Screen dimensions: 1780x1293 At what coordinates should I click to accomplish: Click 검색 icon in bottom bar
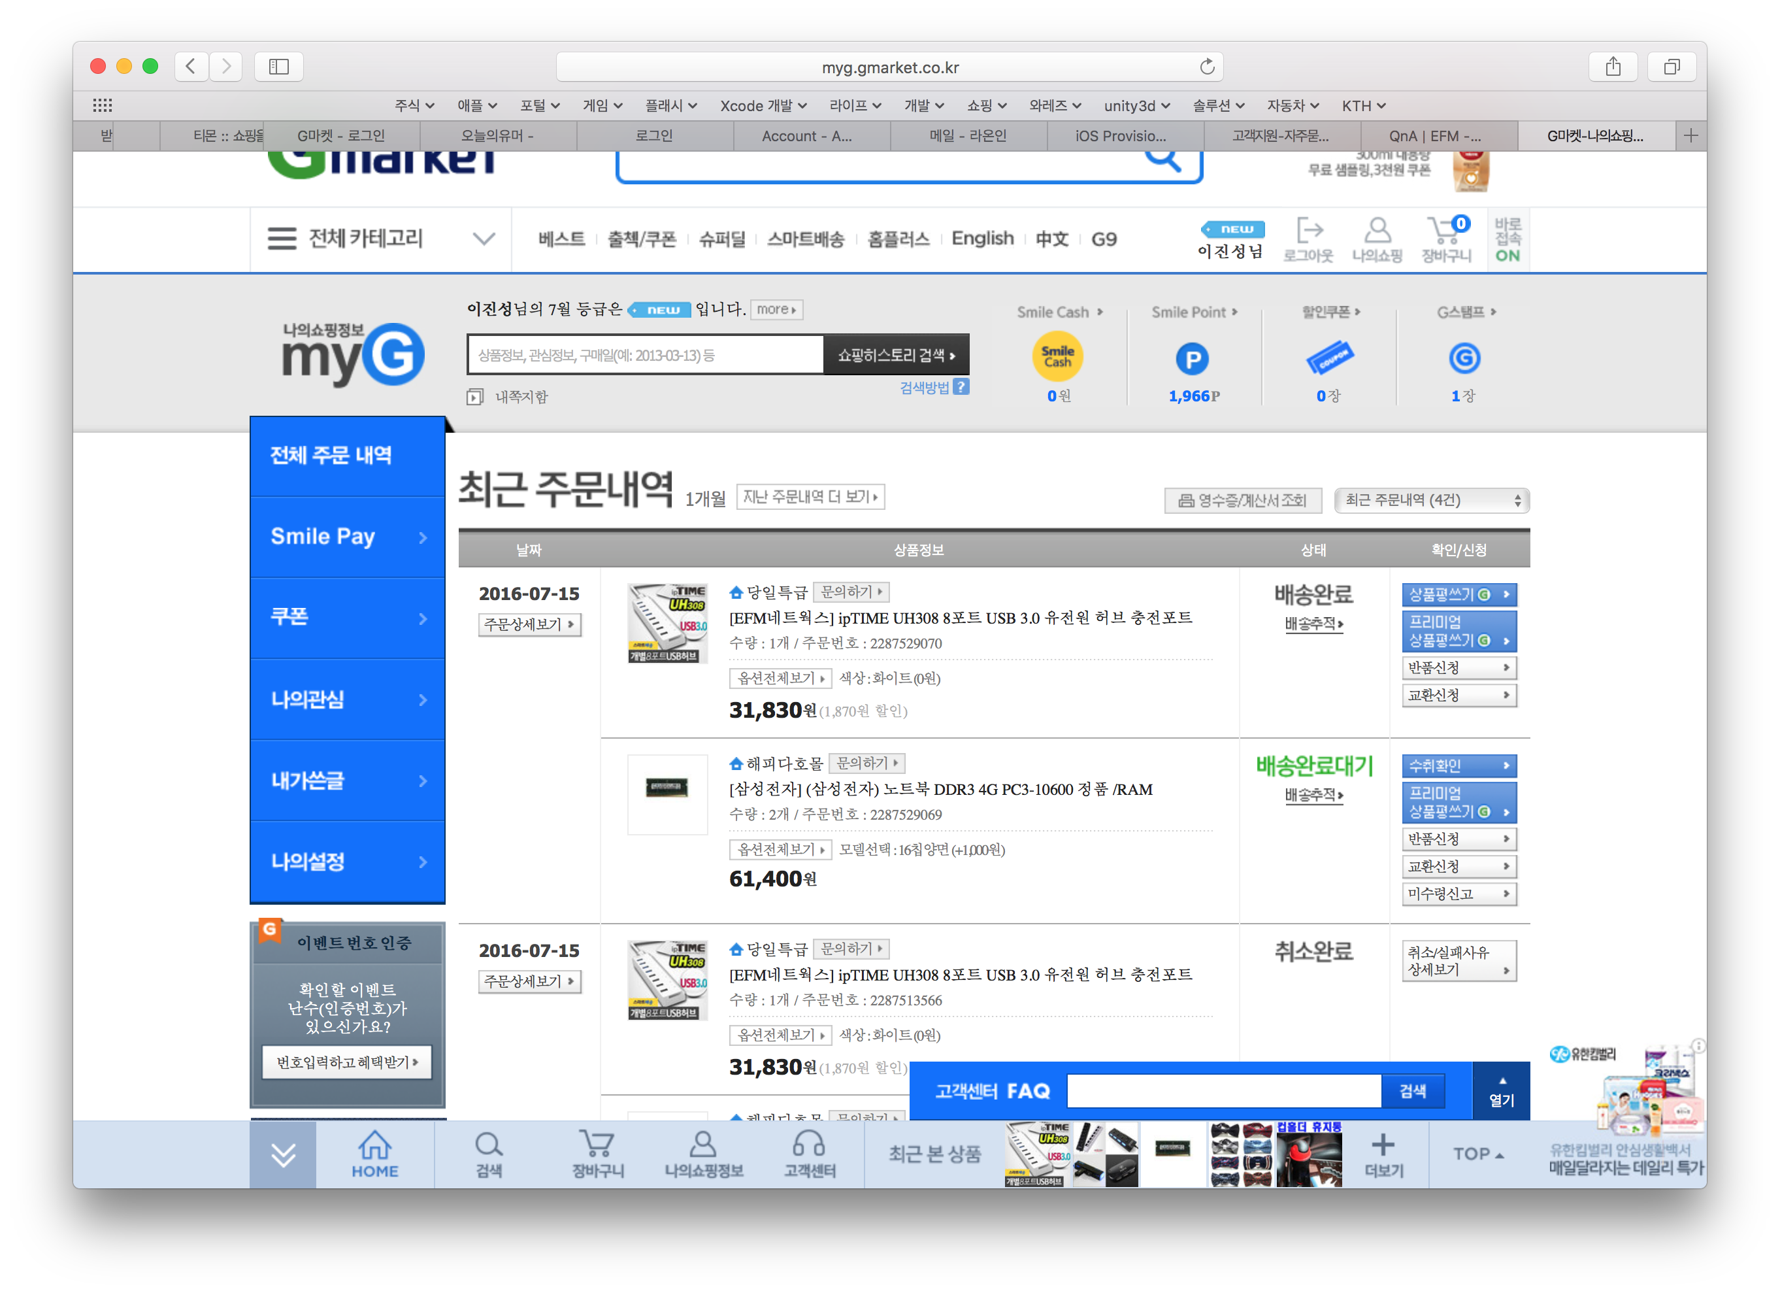click(x=488, y=1154)
